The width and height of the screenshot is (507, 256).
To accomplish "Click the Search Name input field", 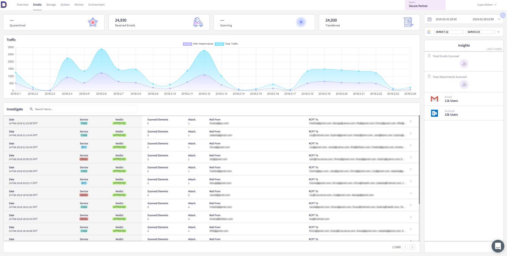I will click(85, 109).
